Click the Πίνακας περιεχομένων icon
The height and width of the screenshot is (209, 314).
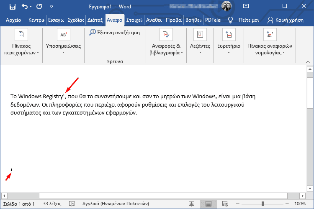click(x=21, y=34)
